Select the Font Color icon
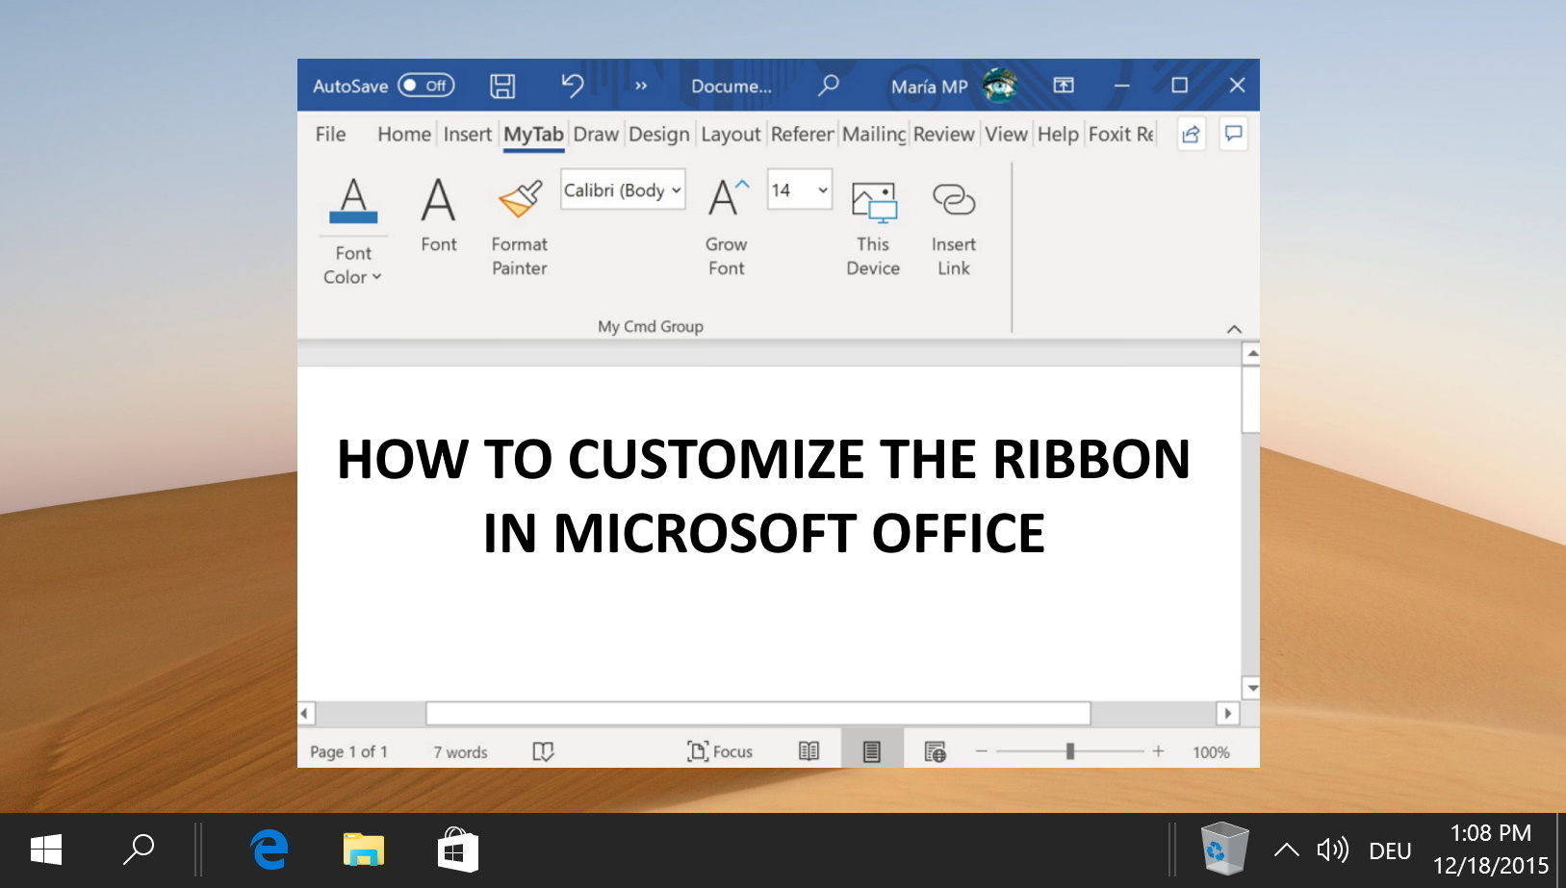 coord(352,199)
